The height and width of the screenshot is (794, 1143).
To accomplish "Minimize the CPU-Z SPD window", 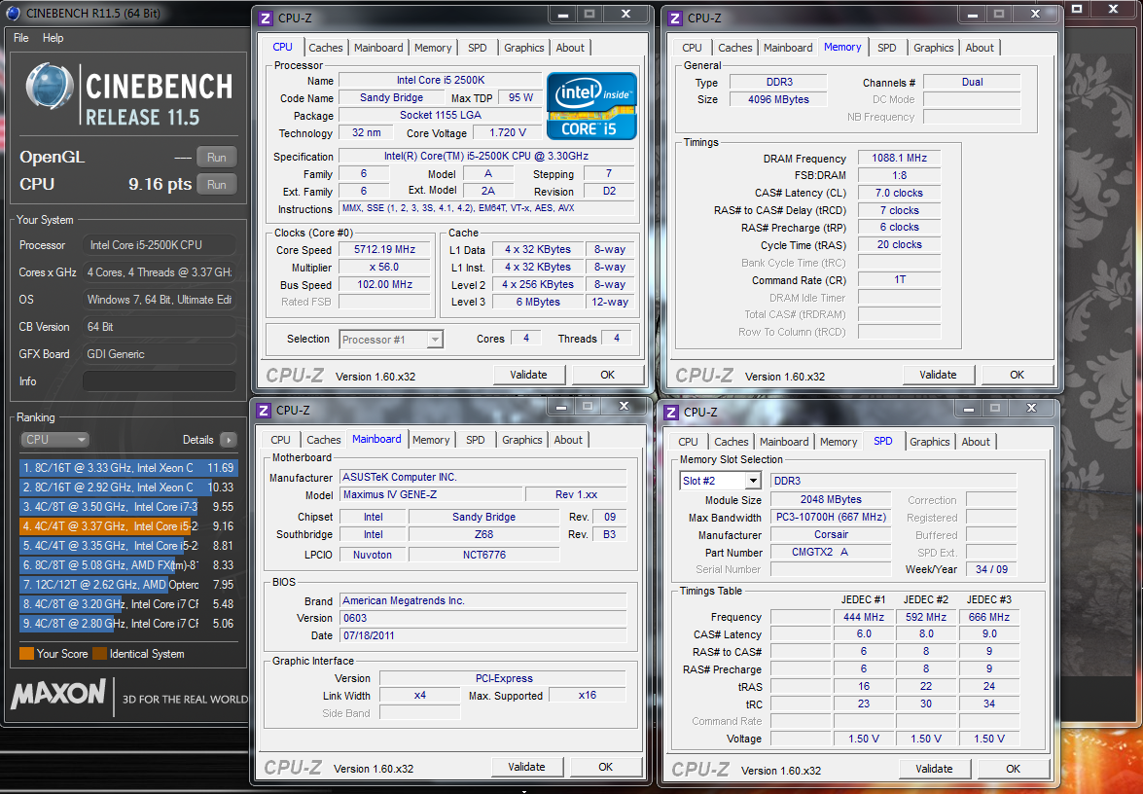I will tap(968, 409).
